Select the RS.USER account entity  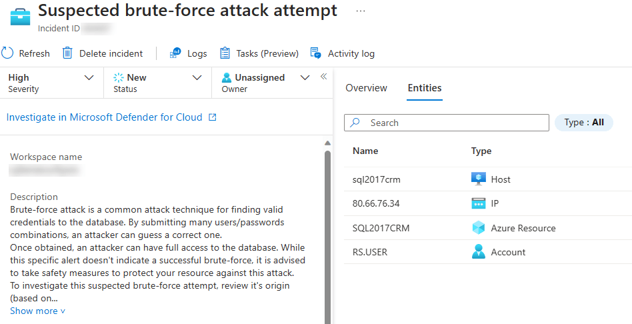[x=369, y=252]
